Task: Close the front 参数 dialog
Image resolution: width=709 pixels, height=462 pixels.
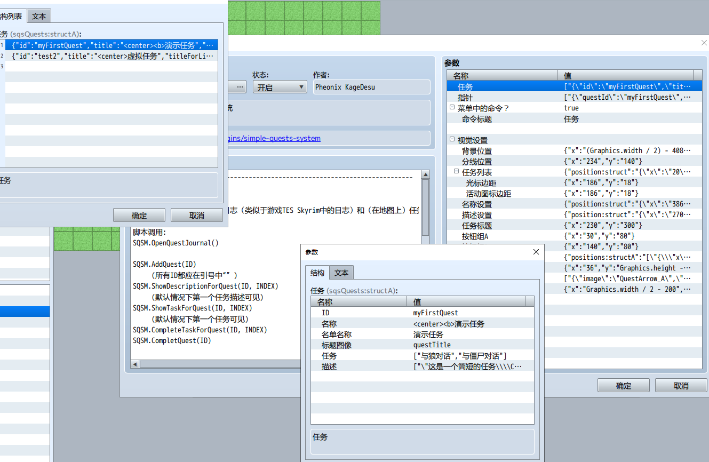Action: coord(536,252)
